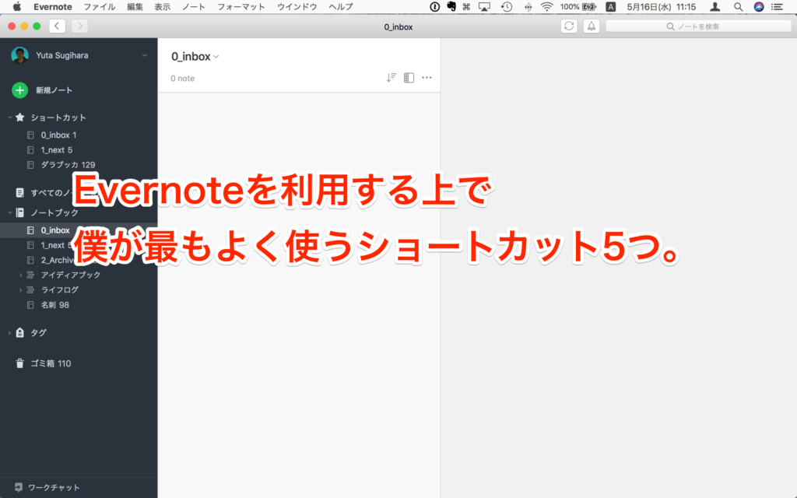Screen dimensions: 797x498
Task: Open the ウインドウ menu
Action: click(297, 6)
